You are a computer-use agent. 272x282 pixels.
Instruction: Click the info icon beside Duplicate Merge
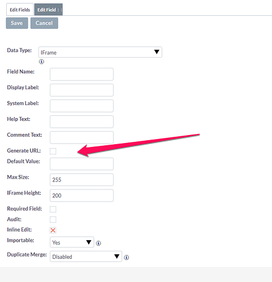127,257
